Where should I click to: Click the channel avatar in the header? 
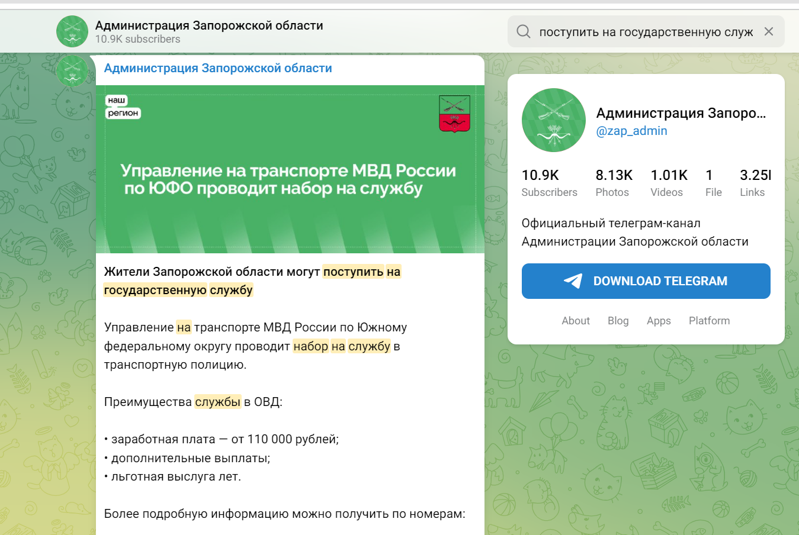(x=72, y=31)
